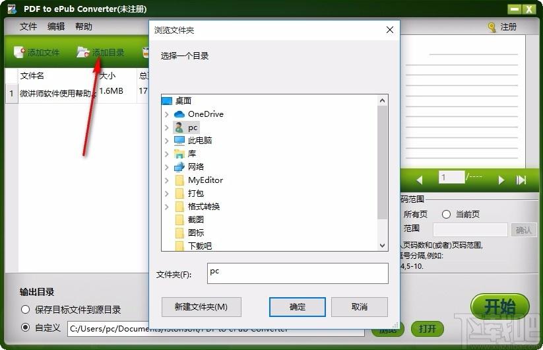Click the Add File toolbar icon
This screenshot has width=543, height=350.
click(x=19, y=52)
